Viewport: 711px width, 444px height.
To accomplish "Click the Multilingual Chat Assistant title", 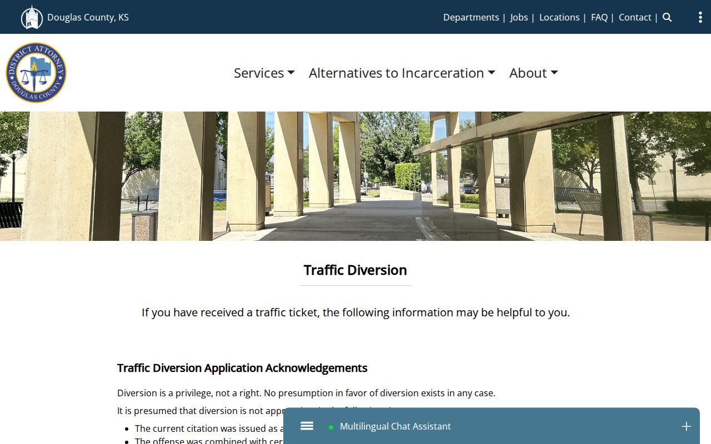I will click(395, 426).
